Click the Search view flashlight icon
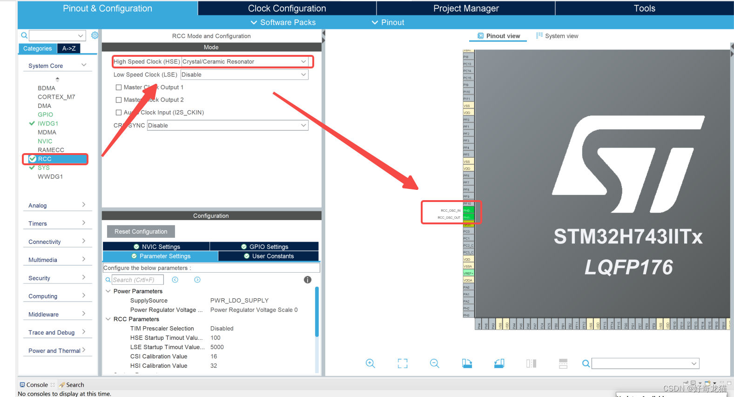 click(x=62, y=385)
